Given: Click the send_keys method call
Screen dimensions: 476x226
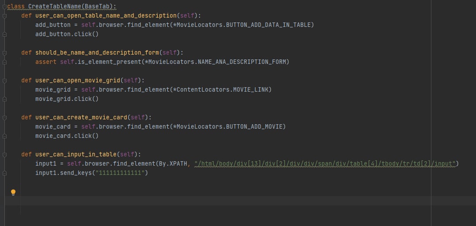Looking at the screenshot, I should click(x=76, y=173).
